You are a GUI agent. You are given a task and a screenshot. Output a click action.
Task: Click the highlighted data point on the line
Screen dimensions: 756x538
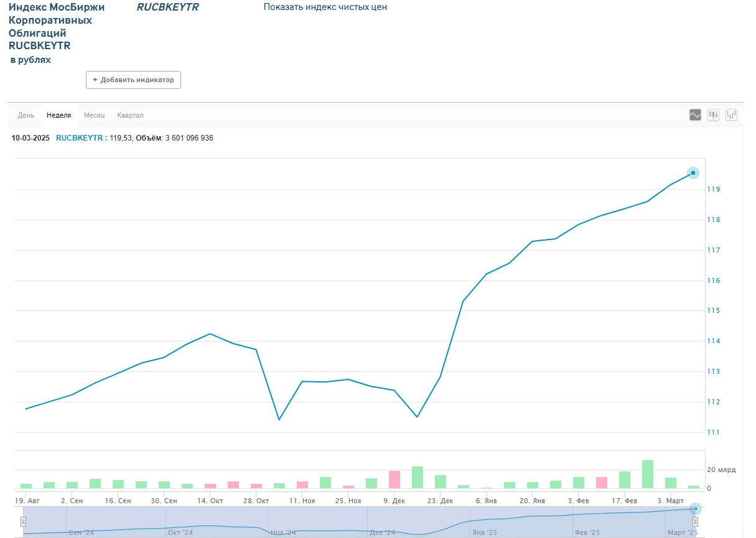coord(693,173)
